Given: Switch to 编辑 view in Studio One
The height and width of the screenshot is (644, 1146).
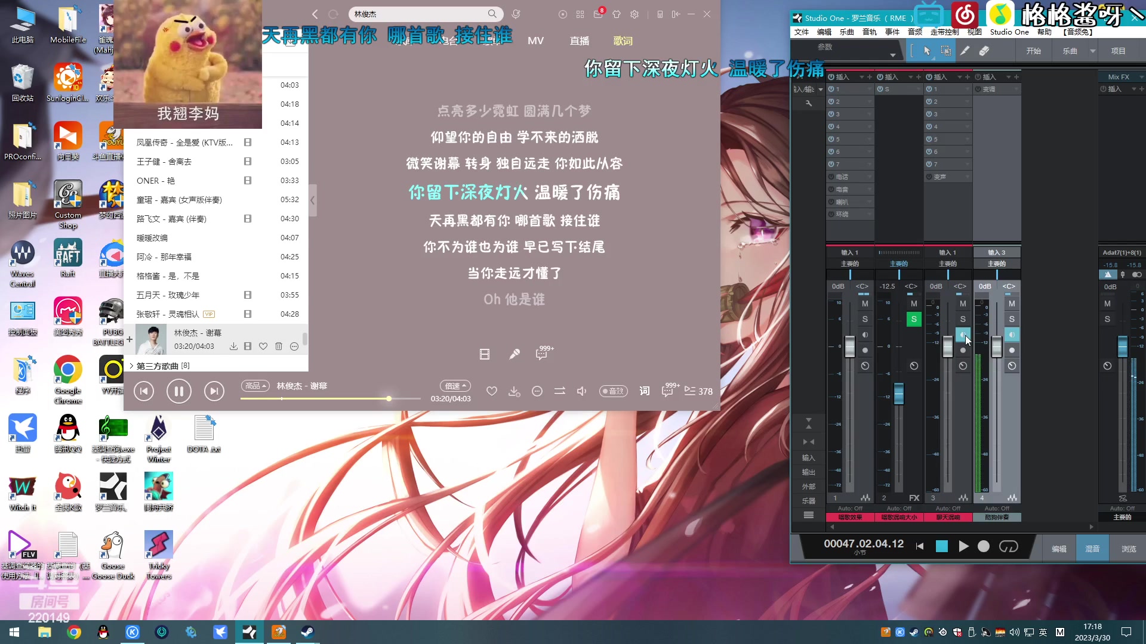Looking at the screenshot, I should [x=1059, y=549].
